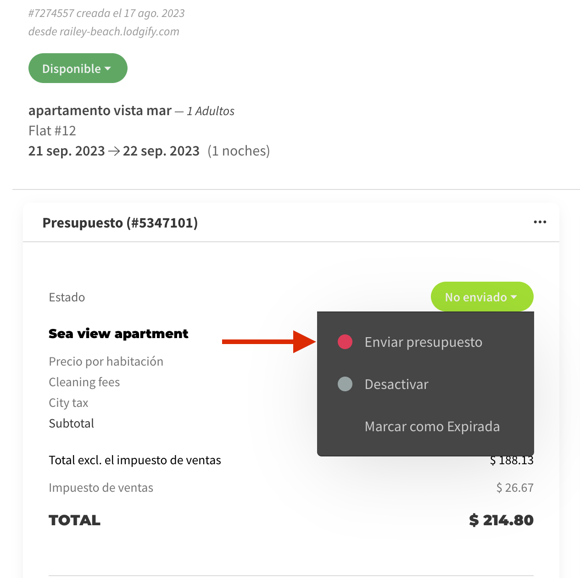The height and width of the screenshot is (578, 580).
Task: Click the $ 214.80 total amount
Action: tap(501, 520)
